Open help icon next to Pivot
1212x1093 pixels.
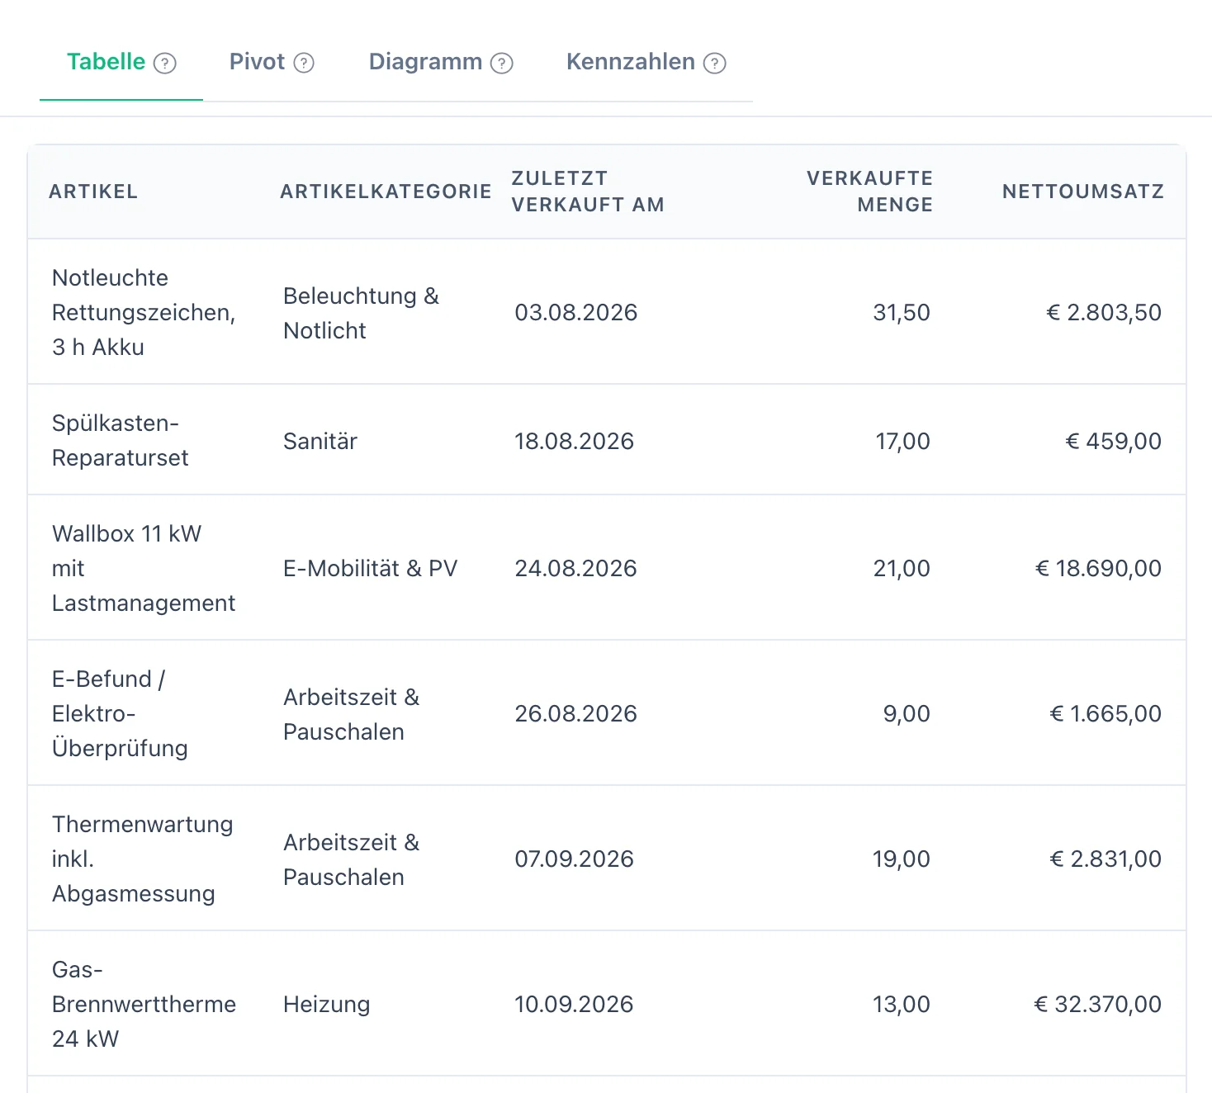304,64
